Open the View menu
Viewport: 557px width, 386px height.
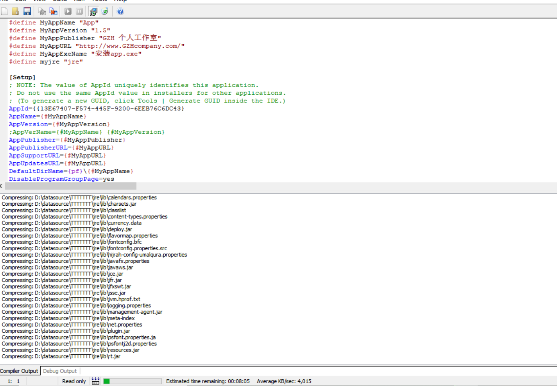pyautogui.click(x=39, y=1)
